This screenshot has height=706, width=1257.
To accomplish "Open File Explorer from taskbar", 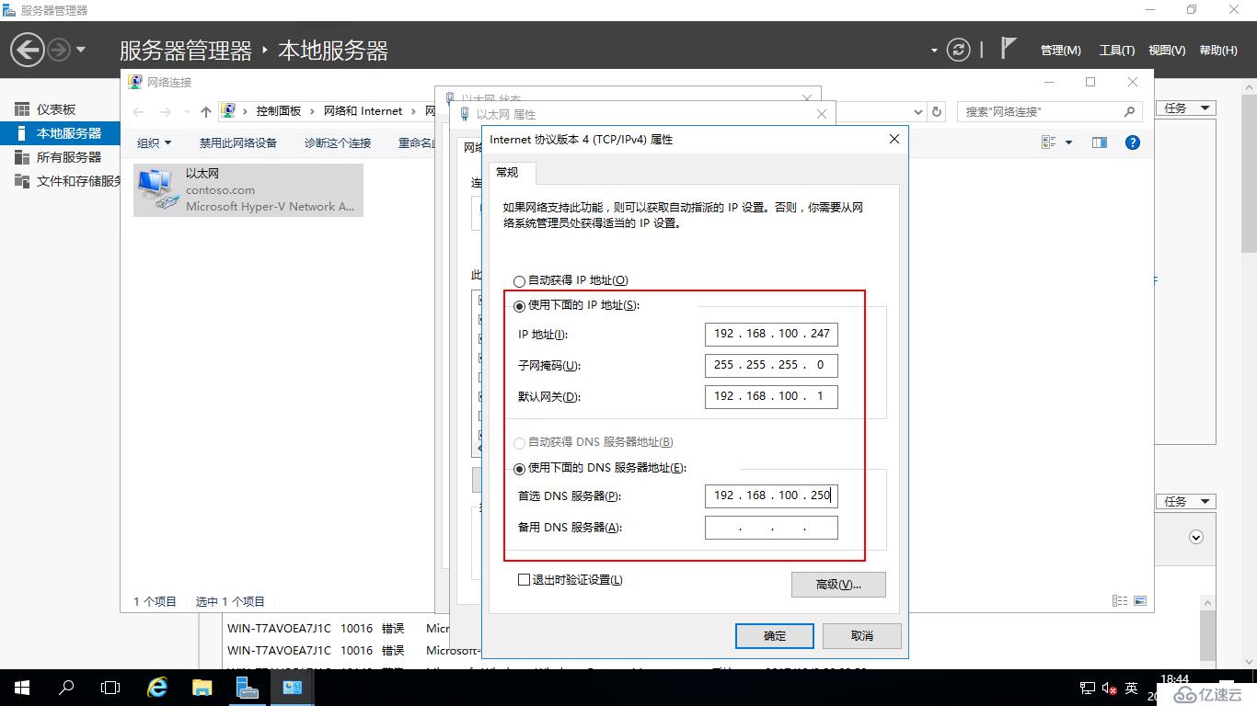I will click(202, 688).
